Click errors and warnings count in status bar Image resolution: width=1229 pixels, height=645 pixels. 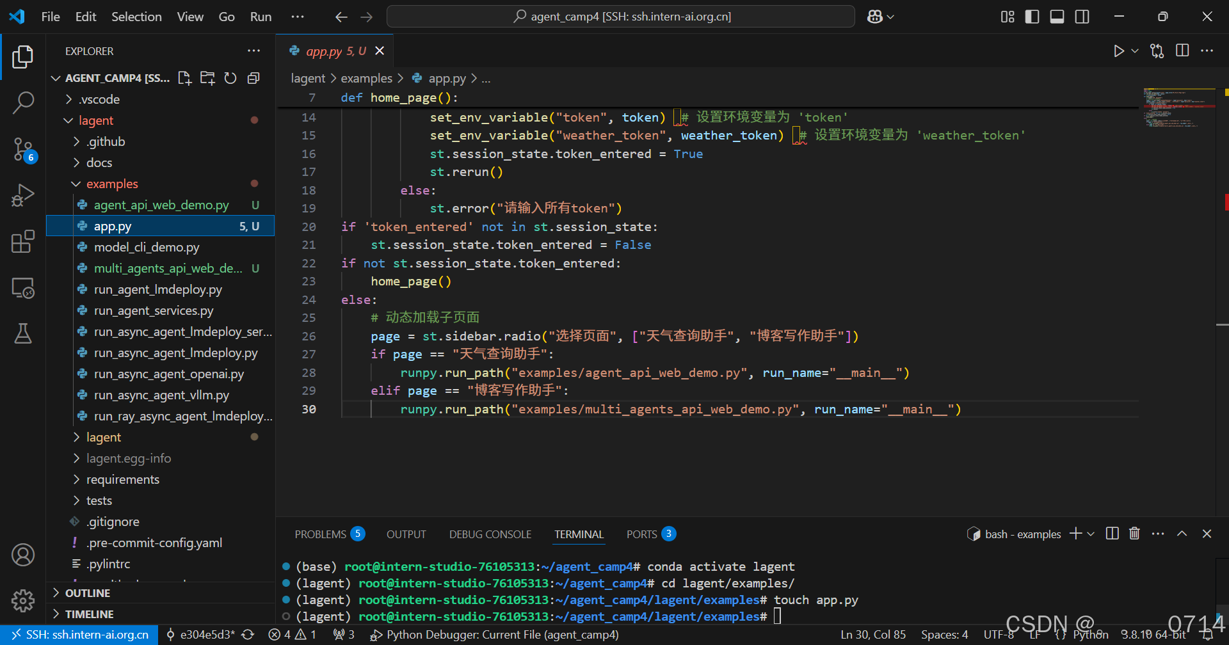tap(293, 635)
